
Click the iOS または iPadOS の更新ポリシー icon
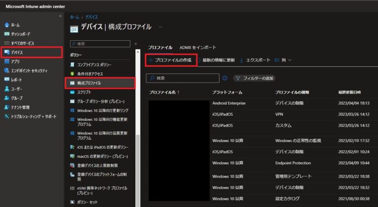pos(72,147)
